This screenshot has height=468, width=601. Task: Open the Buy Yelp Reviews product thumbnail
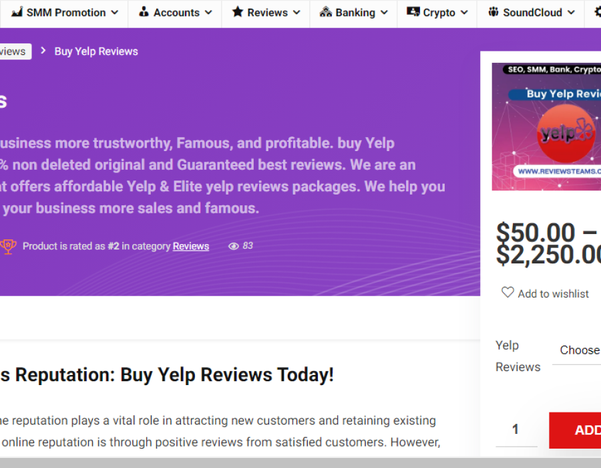(x=546, y=127)
